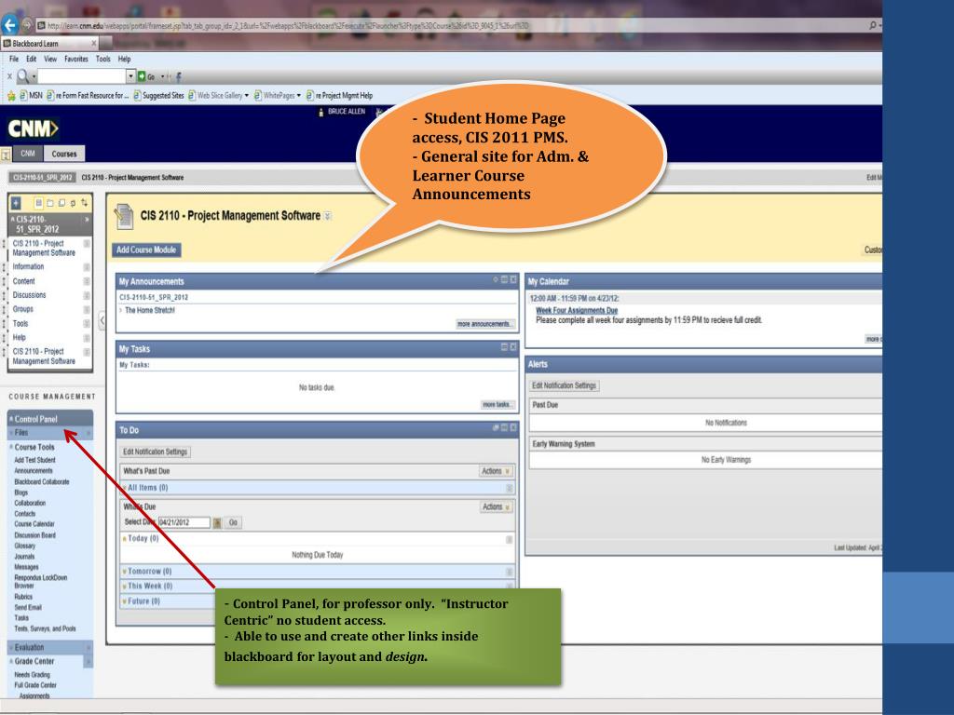The height and width of the screenshot is (715, 954).
Task: Click the reorder arrows icon in course menu
Action: 84,202
